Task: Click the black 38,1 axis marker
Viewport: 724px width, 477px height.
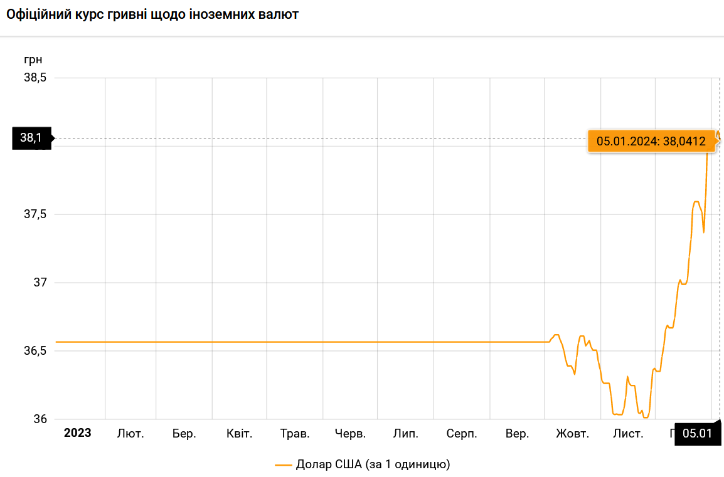Action: point(31,138)
